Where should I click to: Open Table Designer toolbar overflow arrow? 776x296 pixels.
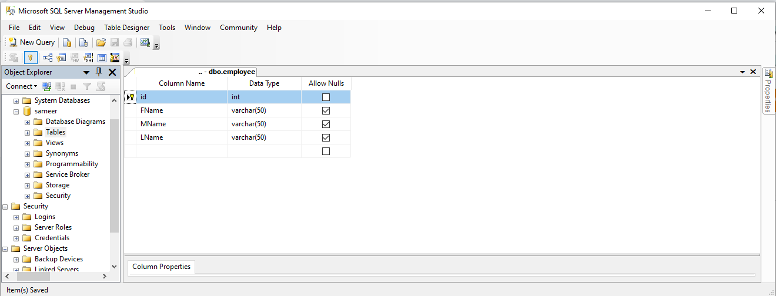(x=126, y=59)
